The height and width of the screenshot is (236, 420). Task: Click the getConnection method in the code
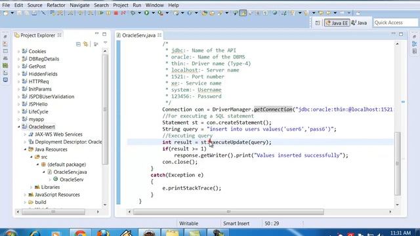point(273,109)
